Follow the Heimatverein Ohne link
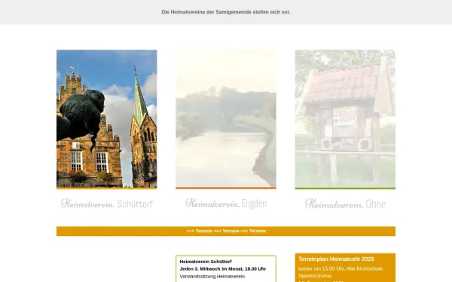The height and width of the screenshot is (282, 452). (345, 204)
